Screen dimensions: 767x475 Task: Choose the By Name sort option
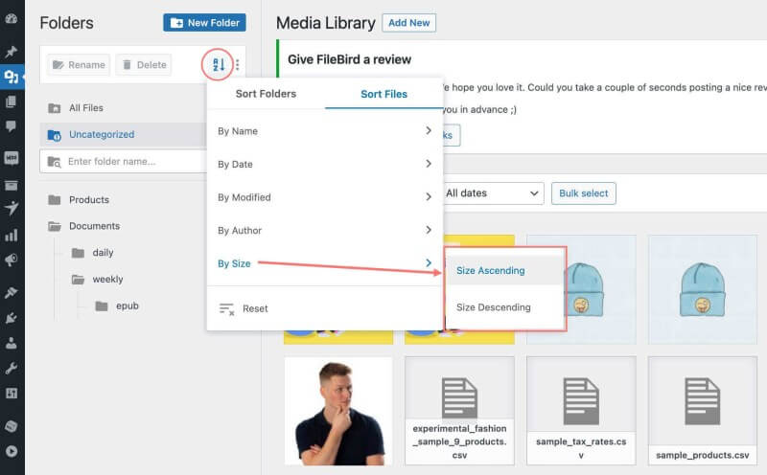click(325, 131)
